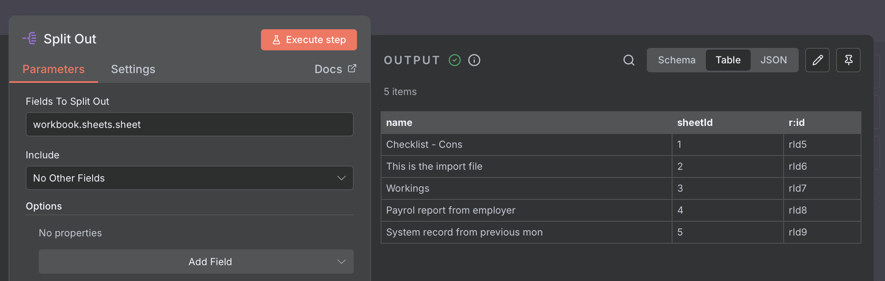Open the Parameters tab
This screenshot has height=281, width=885.
click(x=53, y=69)
